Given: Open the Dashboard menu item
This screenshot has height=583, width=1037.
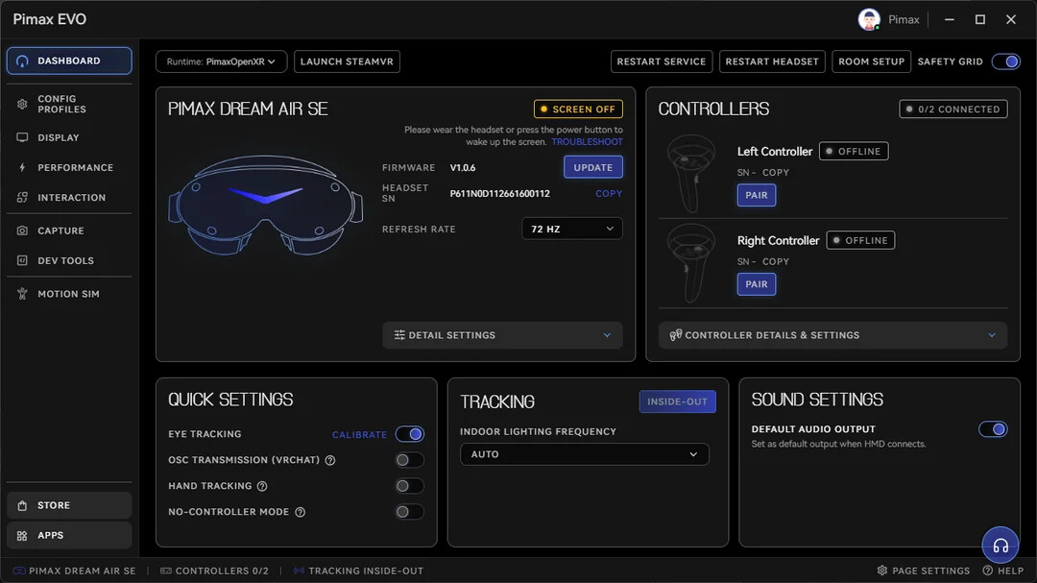Looking at the screenshot, I should (69, 61).
